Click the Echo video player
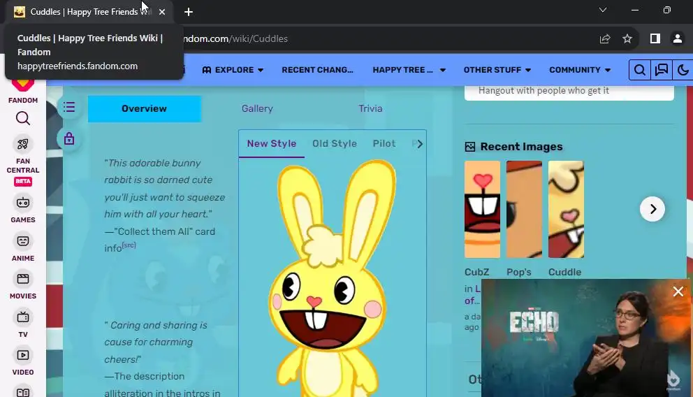The width and height of the screenshot is (693, 397). click(586, 338)
